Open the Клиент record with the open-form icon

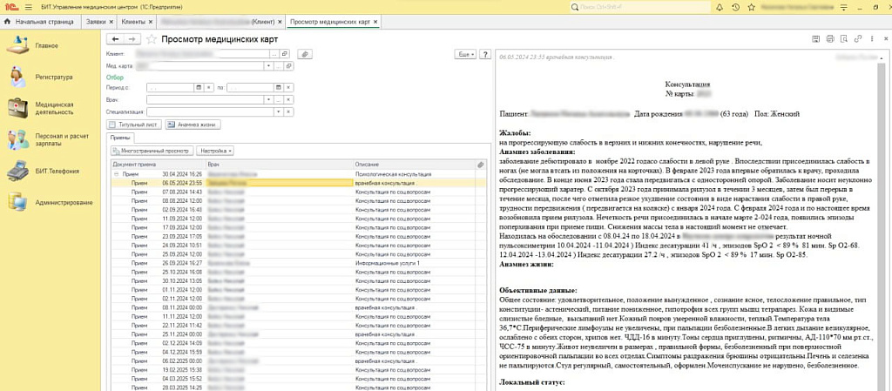tap(286, 53)
